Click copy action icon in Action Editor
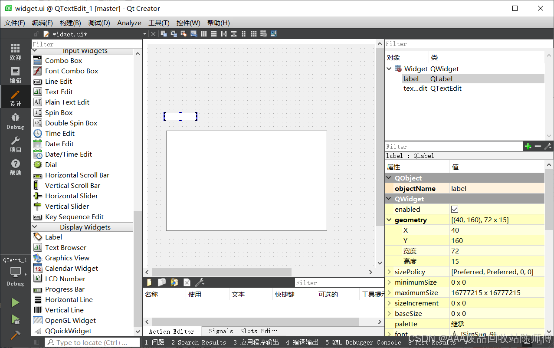Image resolution: width=554 pixels, height=348 pixels. tap(162, 282)
